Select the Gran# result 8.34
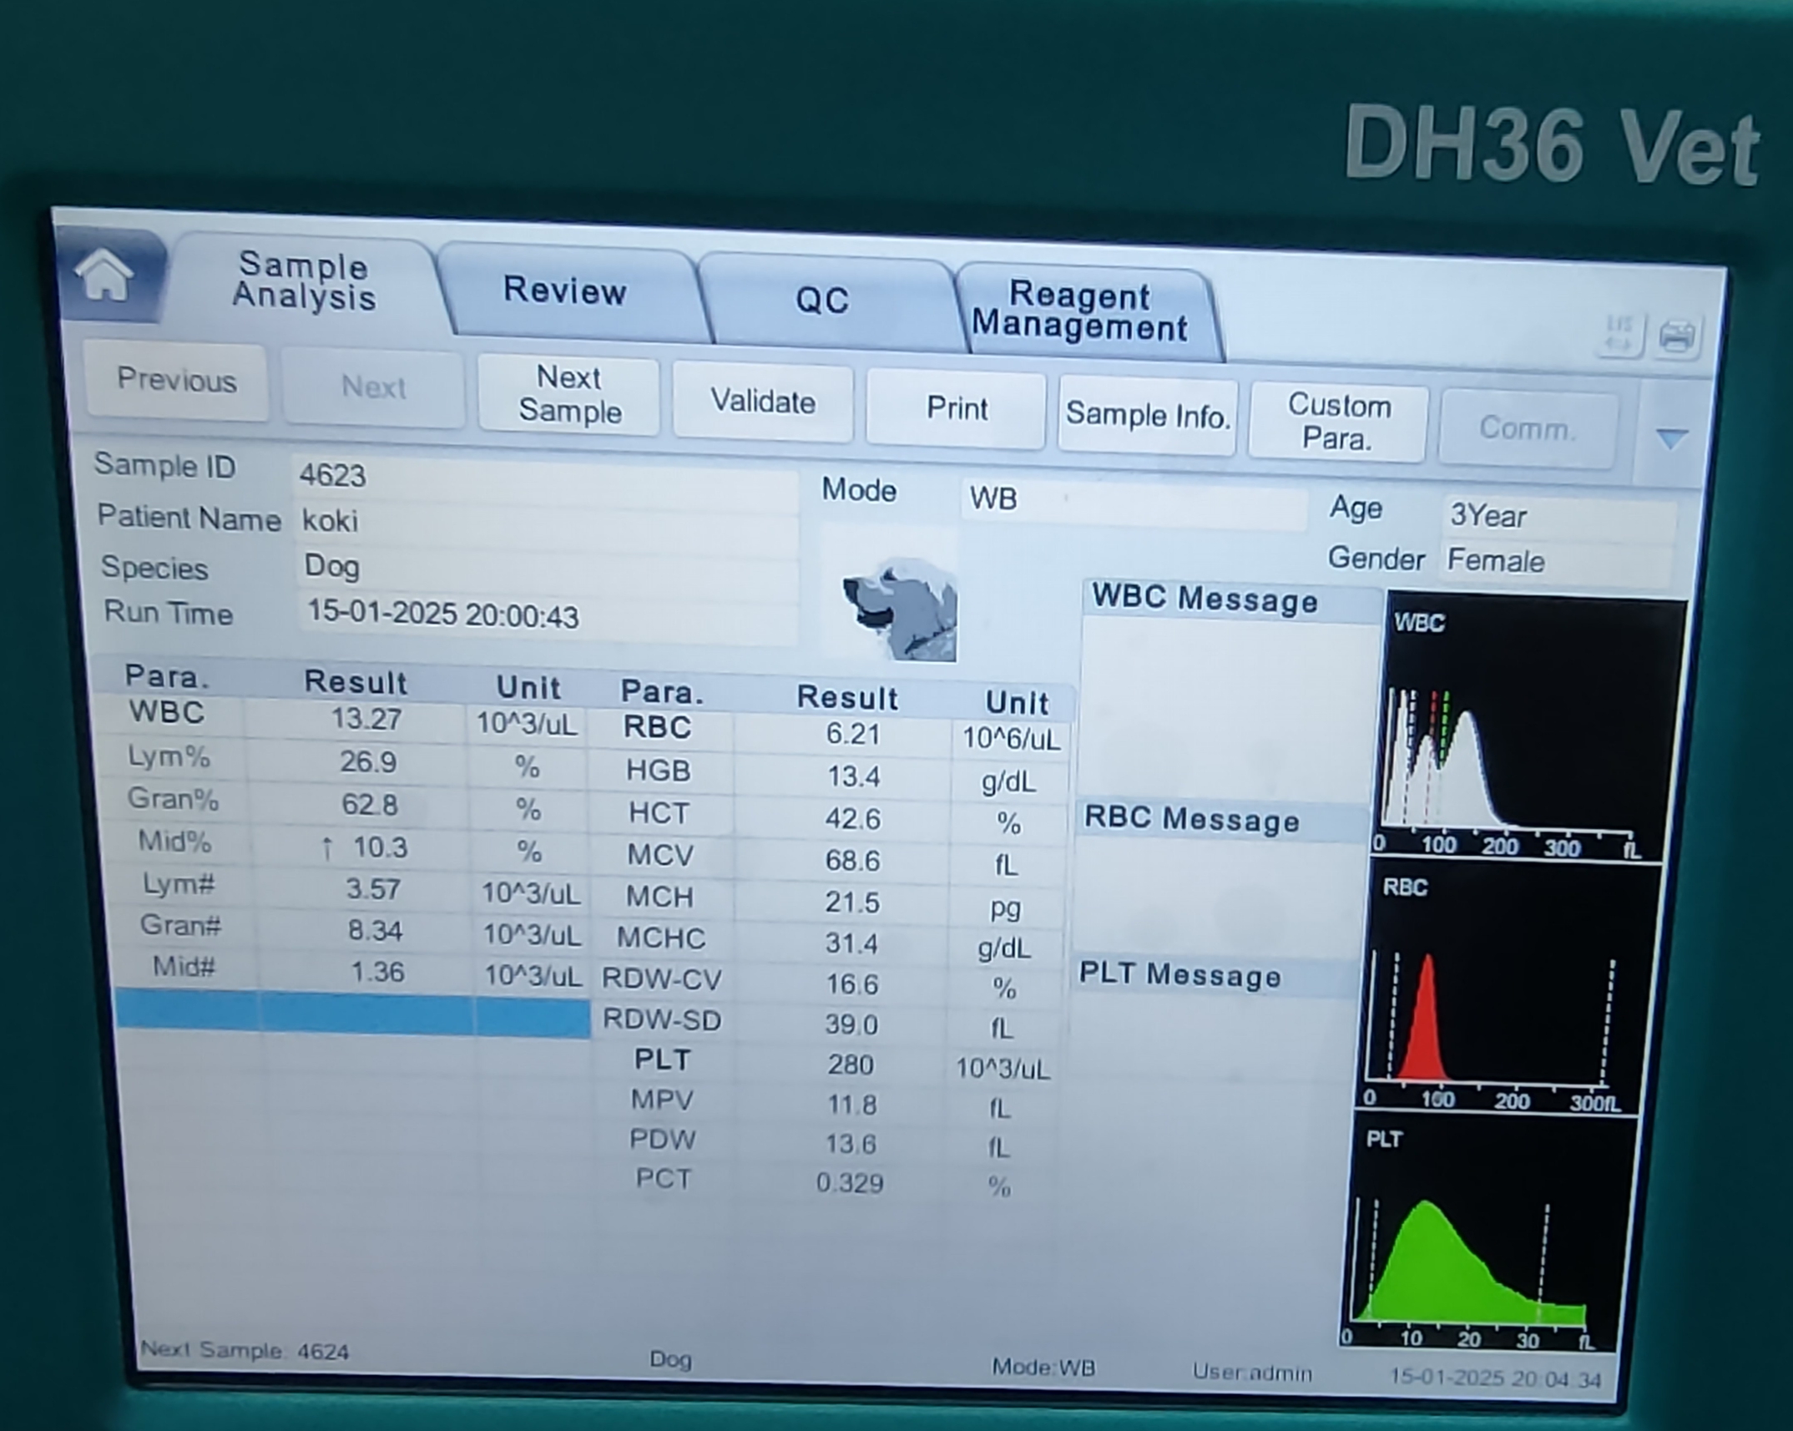 coord(375,931)
